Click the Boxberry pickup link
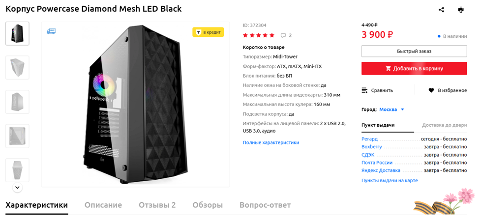The height and width of the screenshot is (218, 479). (x=371, y=147)
